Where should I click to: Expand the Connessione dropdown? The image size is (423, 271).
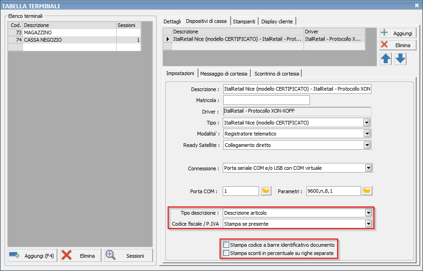368,168
